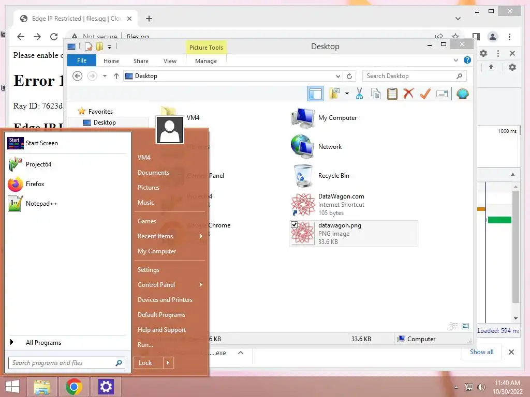Expand the Explorer ribbon chevron
This screenshot has width=530, height=397.
click(455, 60)
